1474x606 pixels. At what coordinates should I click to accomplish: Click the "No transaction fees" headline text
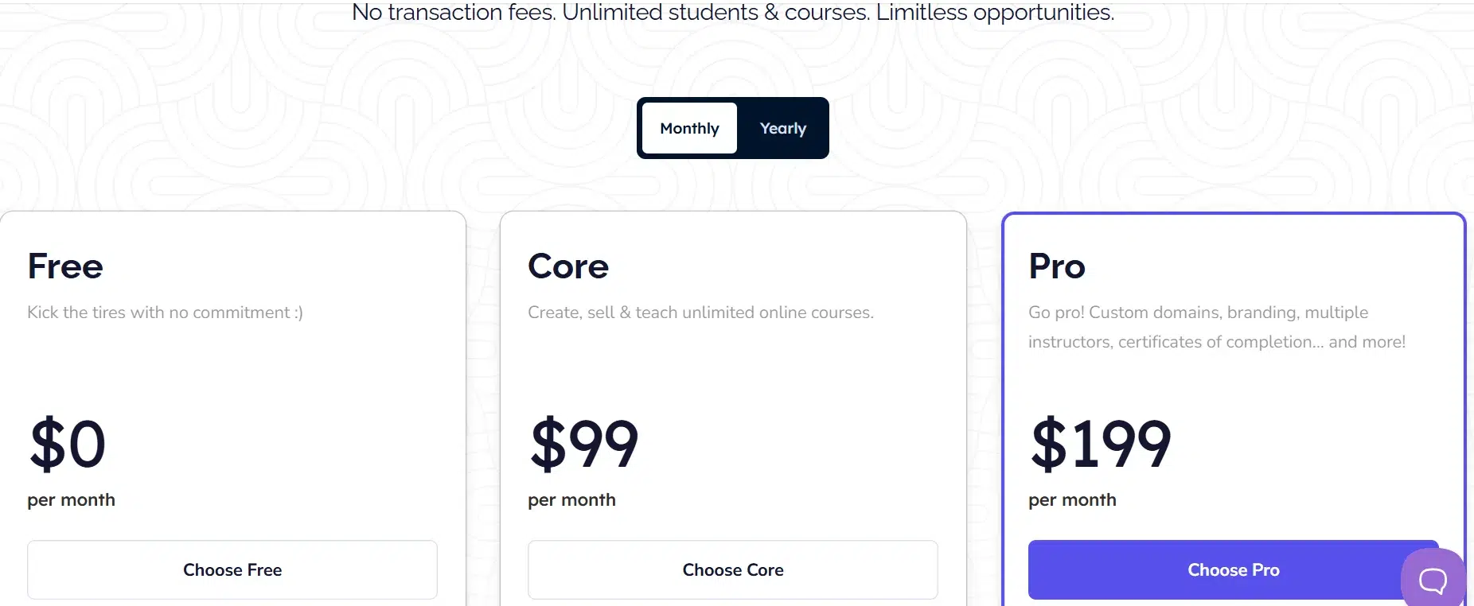point(732,13)
